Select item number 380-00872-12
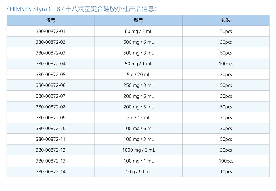The height and width of the screenshot is (191, 276). pyautogui.click(x=51, y=150)
